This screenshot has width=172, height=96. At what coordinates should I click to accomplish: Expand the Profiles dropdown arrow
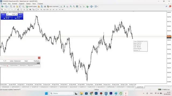pos(8,6)
